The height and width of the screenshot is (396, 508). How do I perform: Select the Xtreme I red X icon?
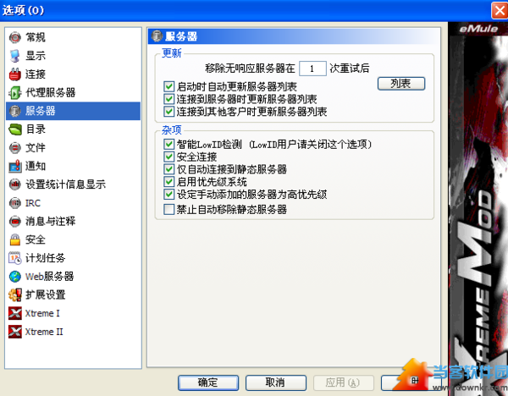pos(15,313)
